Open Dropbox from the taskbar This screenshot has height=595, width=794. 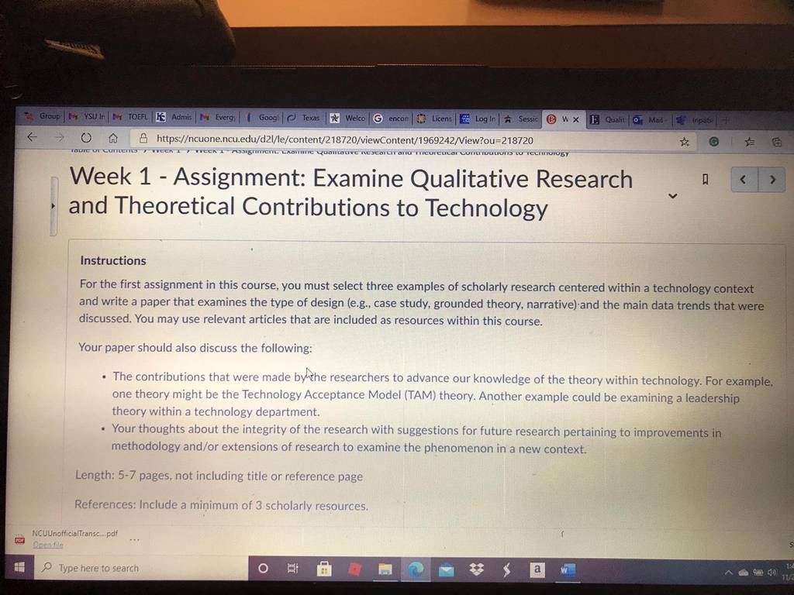[x=477, y=570]
